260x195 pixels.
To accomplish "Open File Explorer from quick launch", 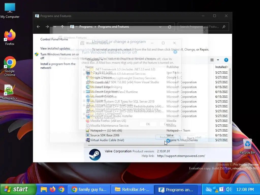I will pos(44,189).
